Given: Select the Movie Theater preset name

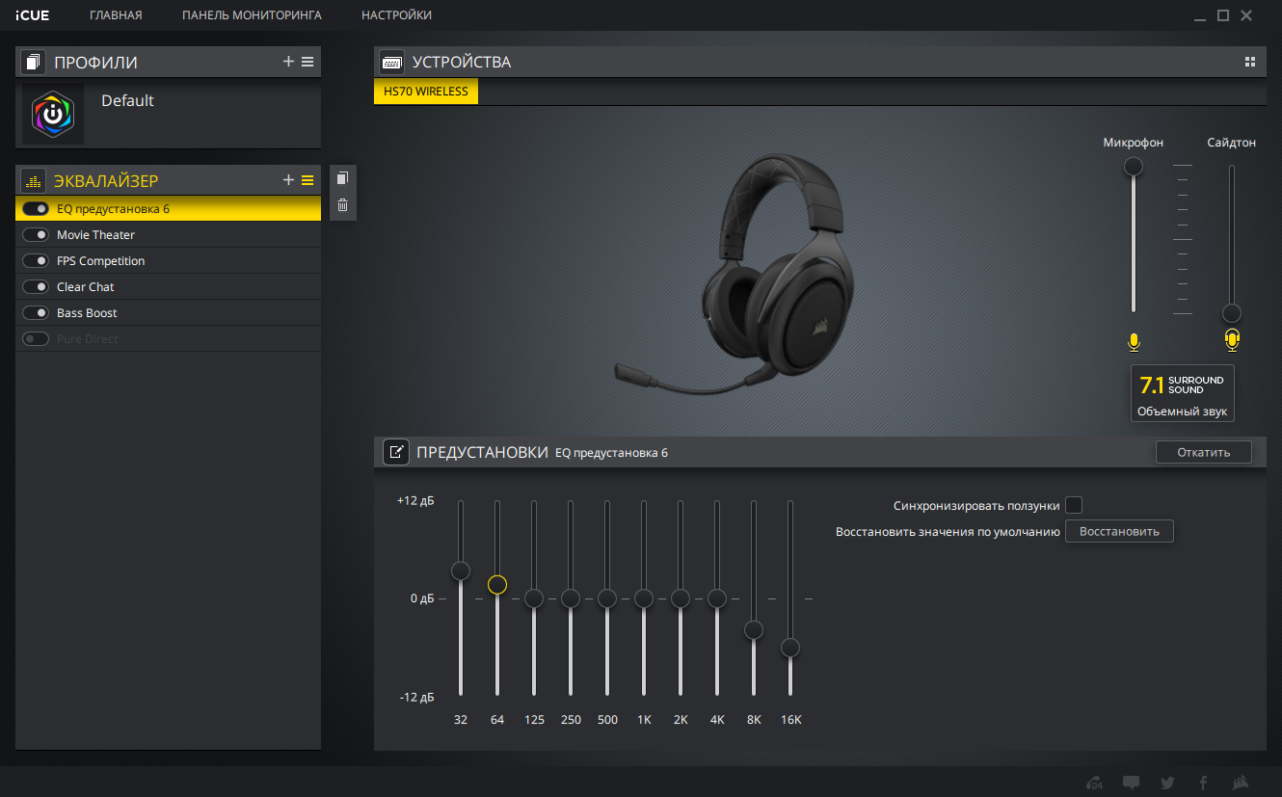Looking at the screenshot, I should click(x=95, y=234).
